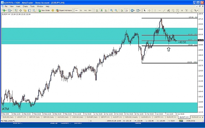Switch to the AUDUSD,Daily chart tab
The height and width of the screenshot is (128, 205).
[63, 117]
